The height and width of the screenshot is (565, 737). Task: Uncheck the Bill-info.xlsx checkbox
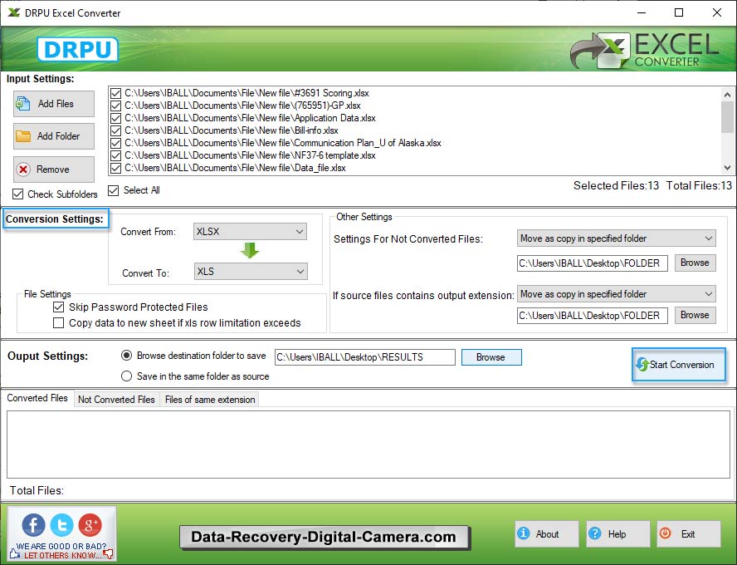[115, 130]
